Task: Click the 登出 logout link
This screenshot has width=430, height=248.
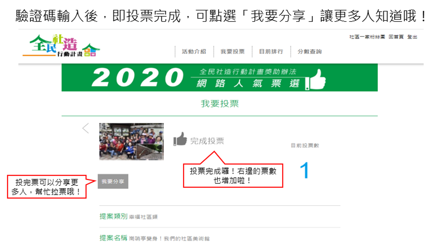Action: [412, 37]
